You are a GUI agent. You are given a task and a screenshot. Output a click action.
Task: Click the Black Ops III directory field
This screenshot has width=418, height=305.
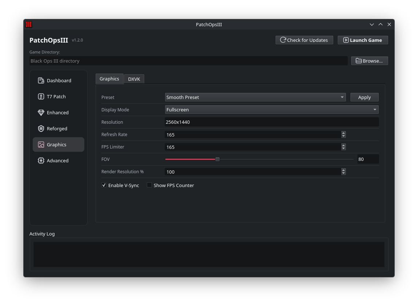click(189, 61)
